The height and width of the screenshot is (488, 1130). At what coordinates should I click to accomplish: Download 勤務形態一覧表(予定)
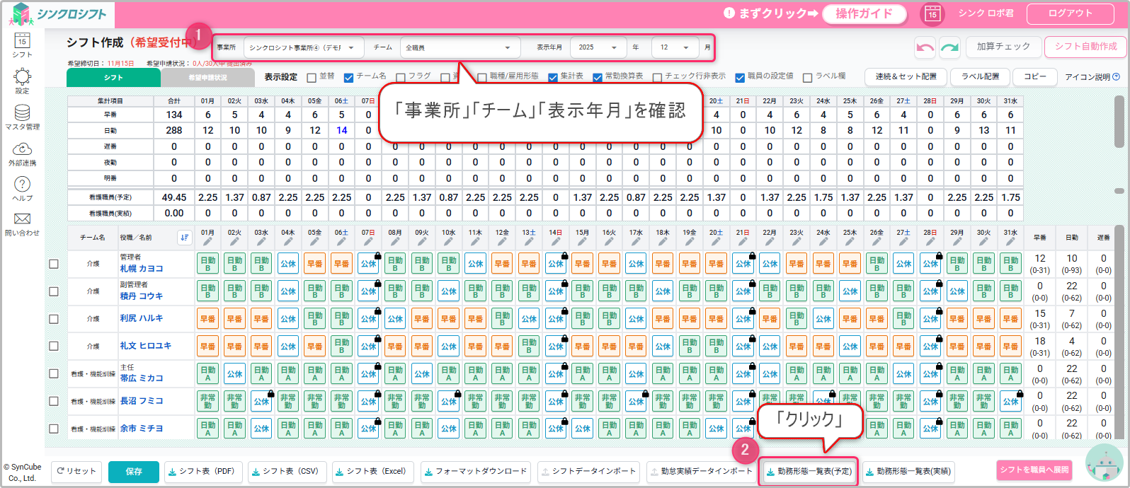pos(808,472)
